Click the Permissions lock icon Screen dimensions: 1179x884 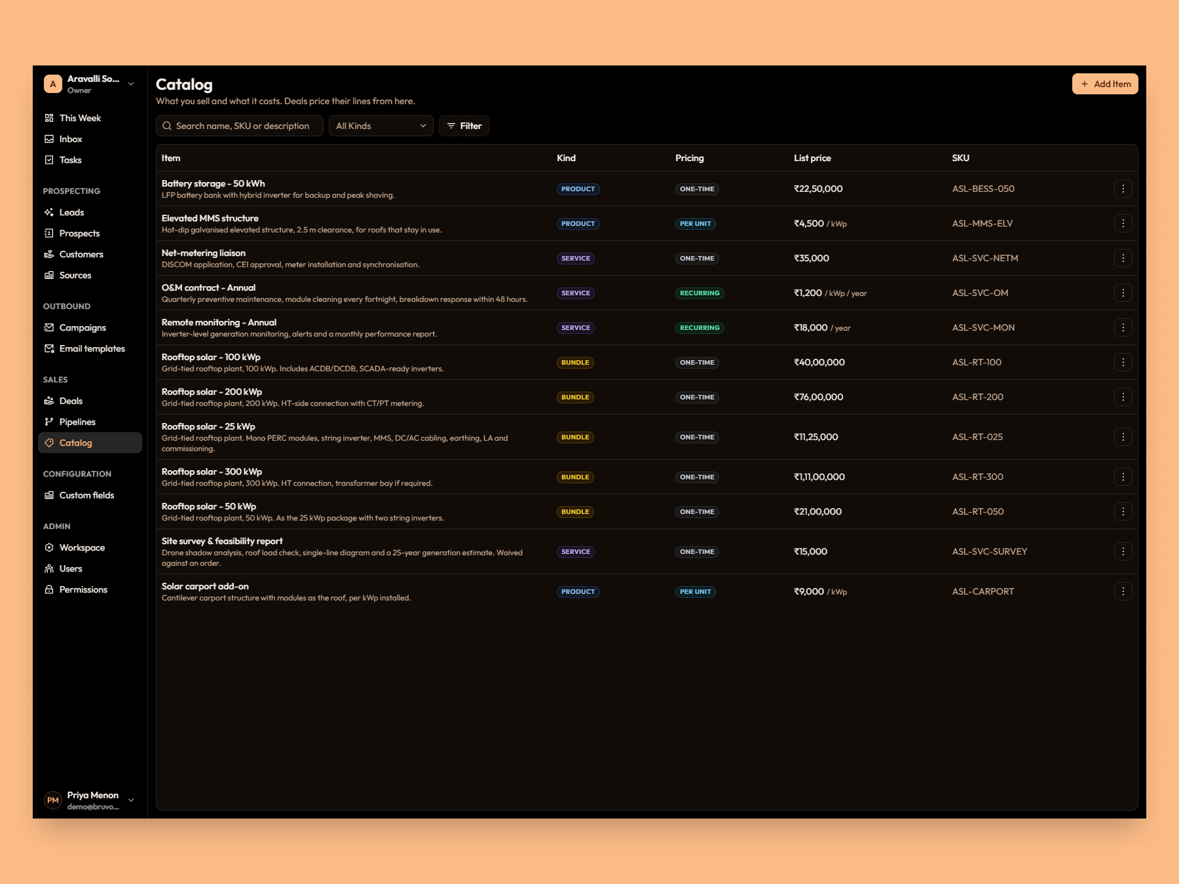coord(49,589)
